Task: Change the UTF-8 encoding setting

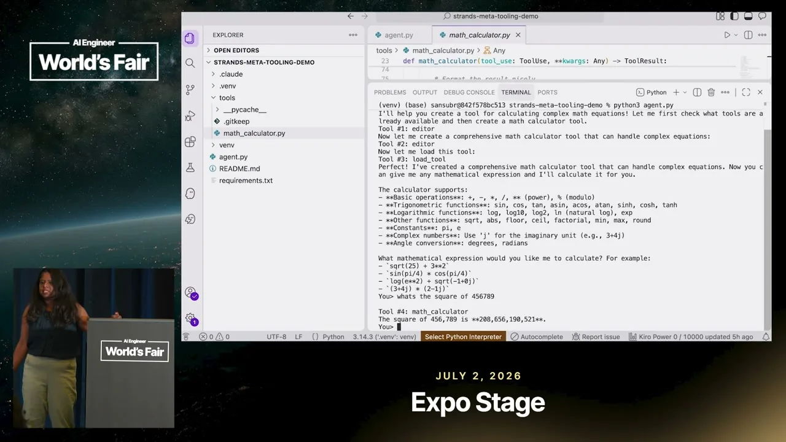Action: pos(276,336)
